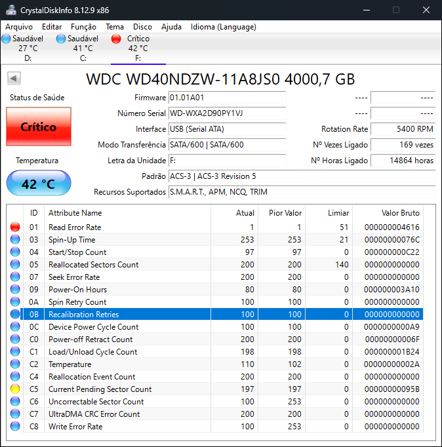Click the 42 °C temperature button
Viewport: 442px width, 447px height.
point(39,183)
